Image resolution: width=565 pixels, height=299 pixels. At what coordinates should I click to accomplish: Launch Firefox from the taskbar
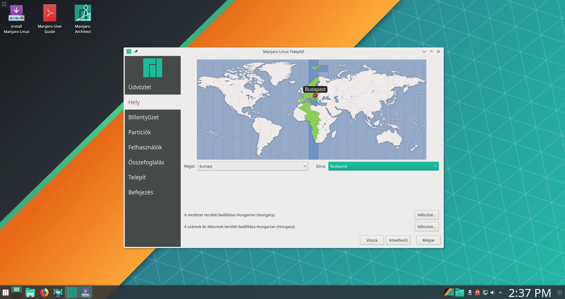point(44,293)
